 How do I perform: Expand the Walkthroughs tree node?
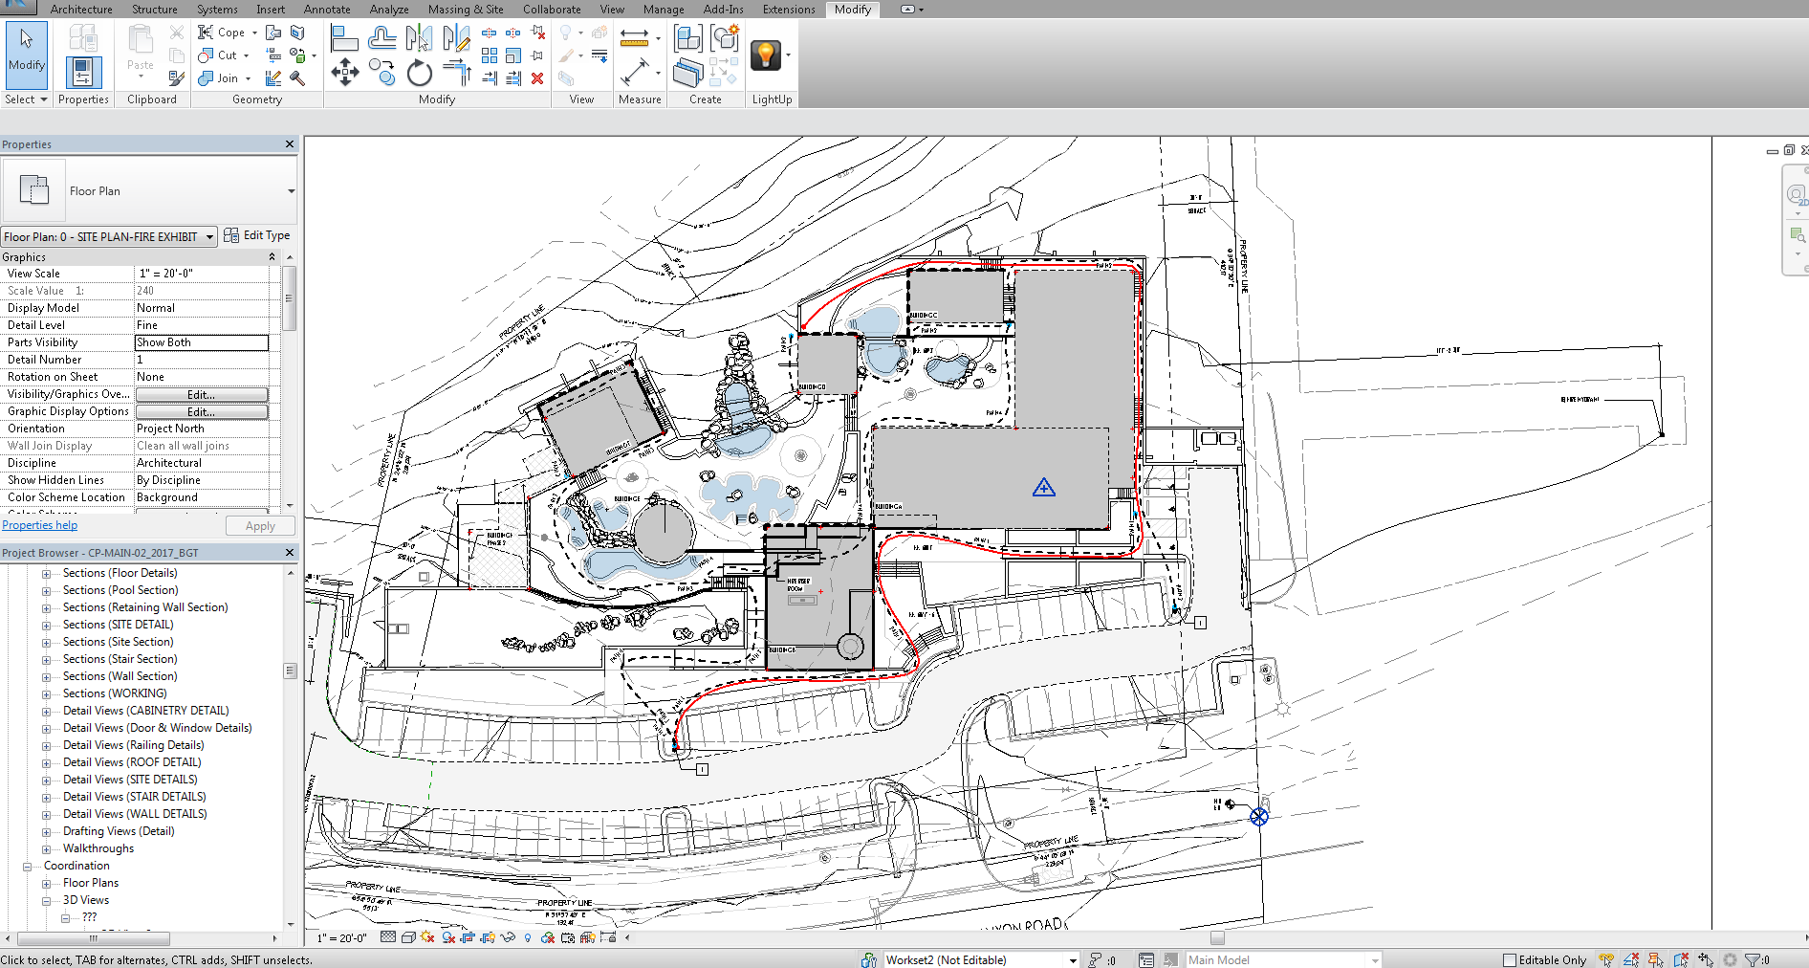click(46, 849)
